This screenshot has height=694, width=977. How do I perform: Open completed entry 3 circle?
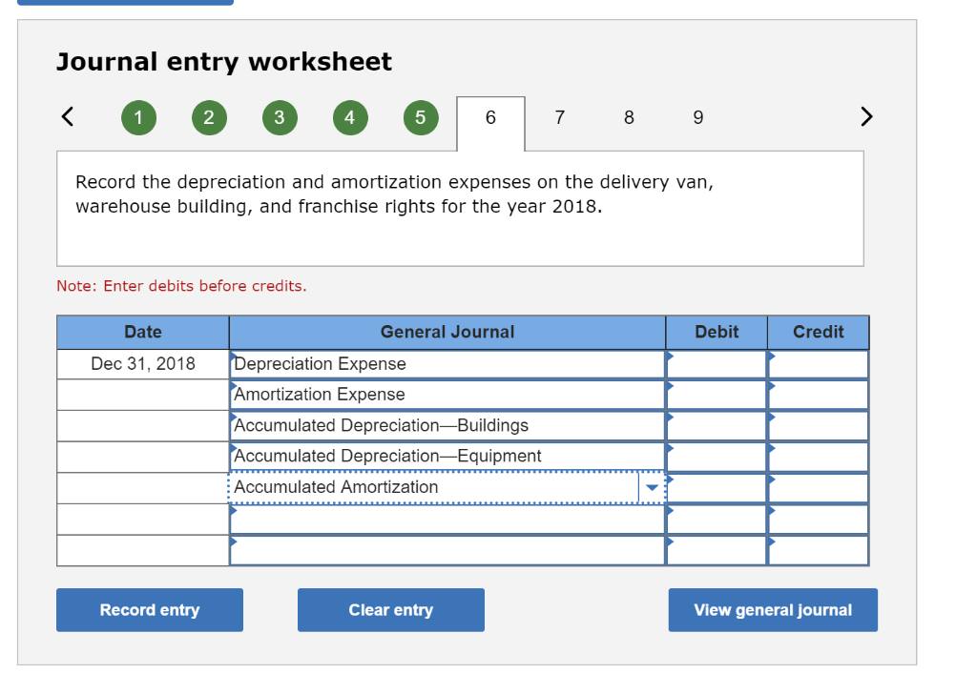point(280,117)
